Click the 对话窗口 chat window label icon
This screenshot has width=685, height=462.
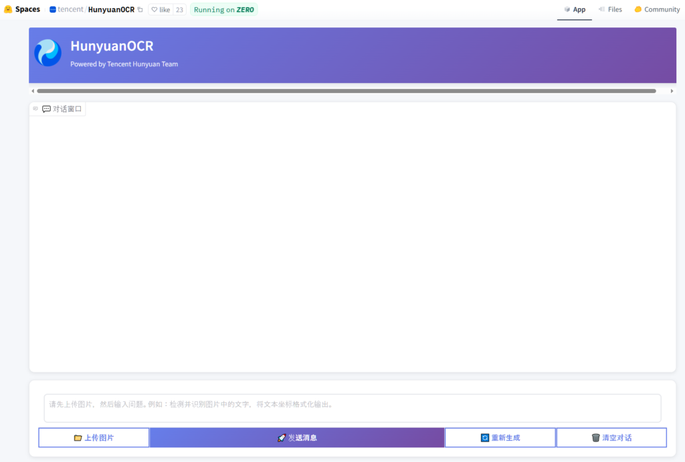coord(46,109)
